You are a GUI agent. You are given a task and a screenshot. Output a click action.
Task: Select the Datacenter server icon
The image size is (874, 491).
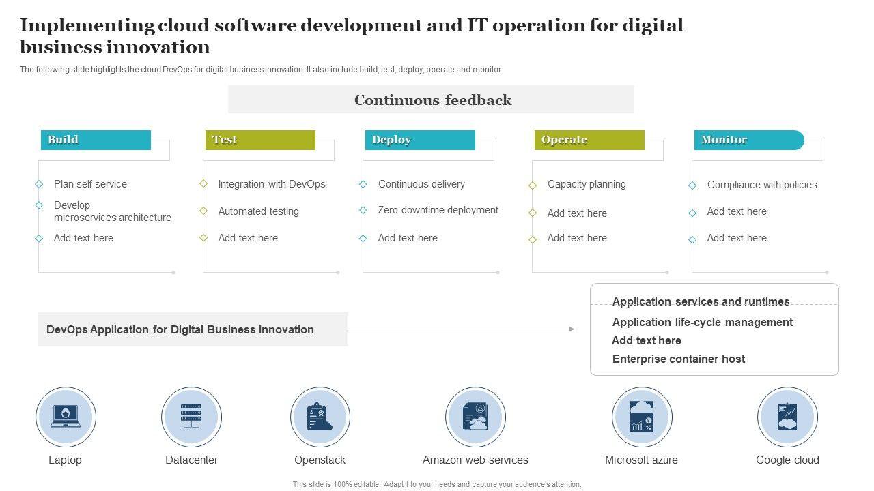pos(191,417)
